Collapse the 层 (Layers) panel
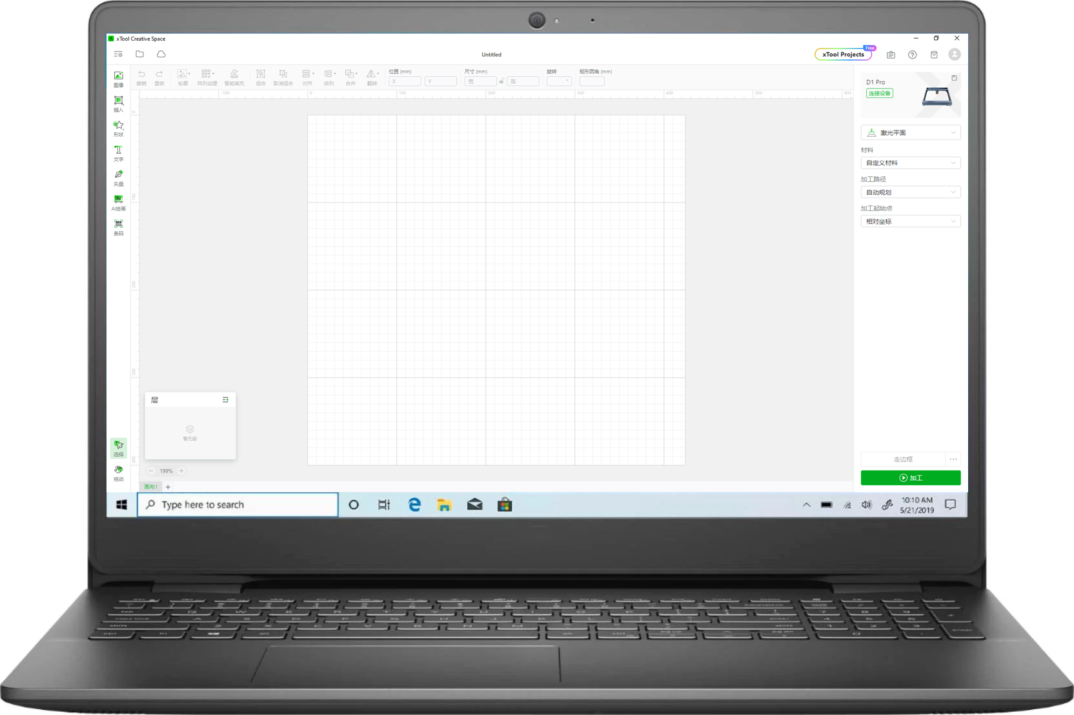 click(x=225, y=400)
